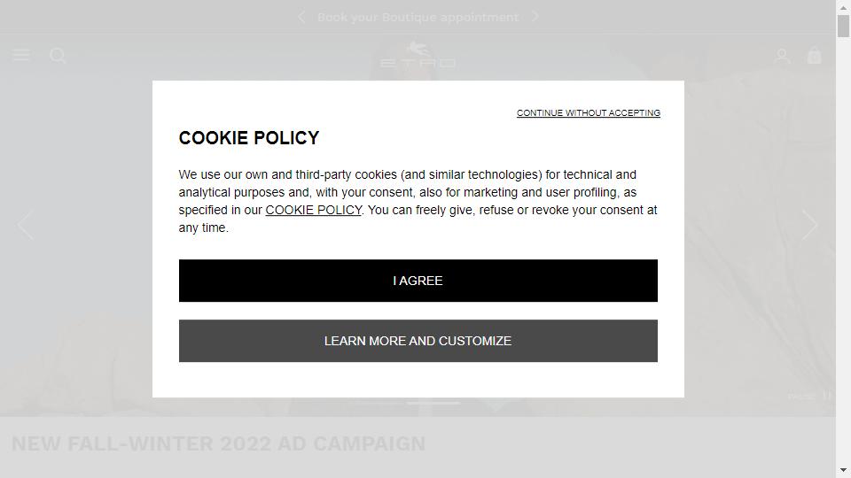Open New Fall-Winter 2022 Ad Campaign heading
851x478 pixels.
click(x=218, y=443)
